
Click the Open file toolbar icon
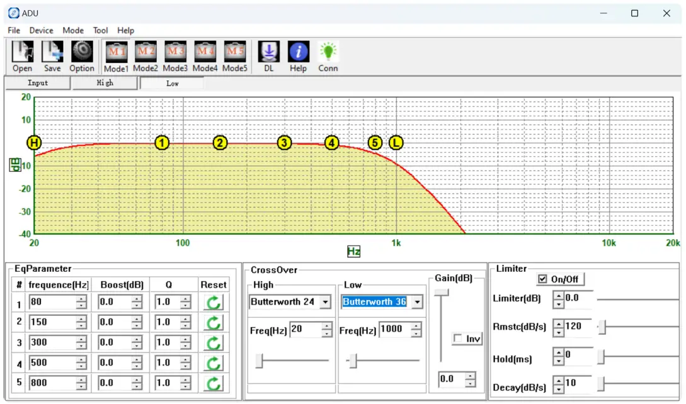(x=23, y=52)
